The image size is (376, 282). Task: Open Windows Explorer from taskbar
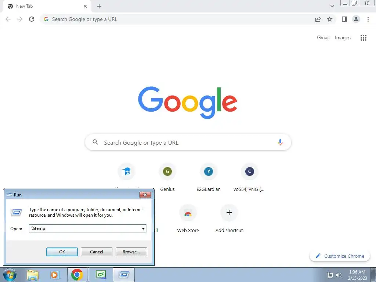[33, 275]
